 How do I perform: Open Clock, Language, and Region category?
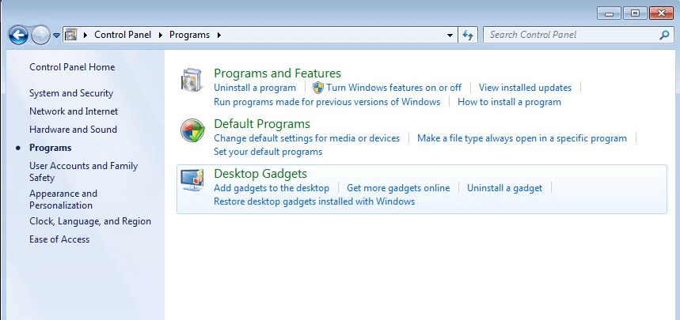click(90, 221)
